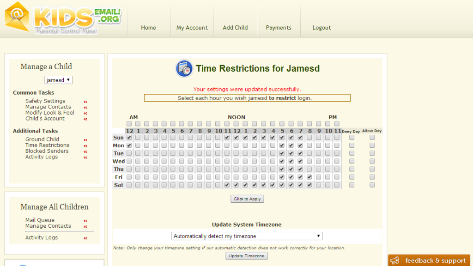Click the red double-arrow beside Safety Settings
This screenshot has width=473, height=266.
point(85,101)
